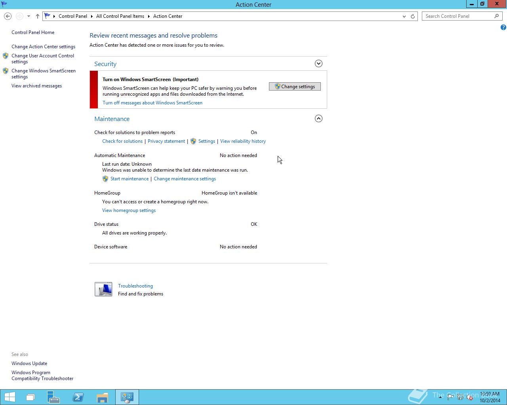This screenshot has height=405, width=507.
Task: Open Change User Account Control settings
Action: 43,59
